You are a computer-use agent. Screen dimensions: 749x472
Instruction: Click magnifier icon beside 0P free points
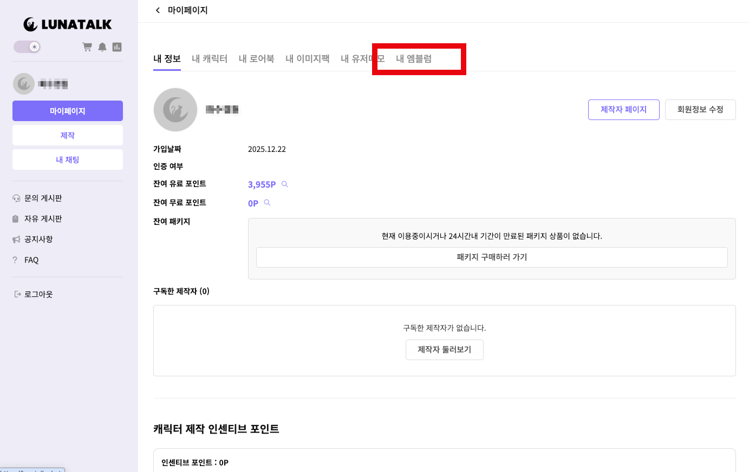pos(267,203)
